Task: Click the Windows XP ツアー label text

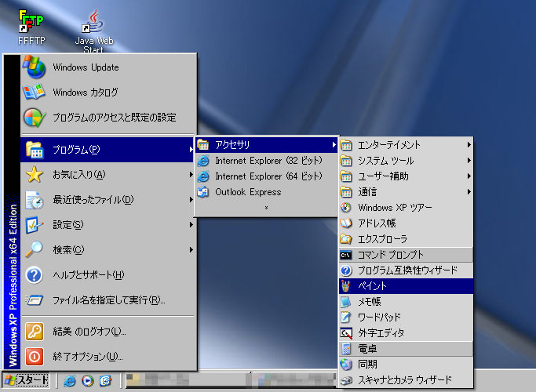Action: click(x=395, y=207)
